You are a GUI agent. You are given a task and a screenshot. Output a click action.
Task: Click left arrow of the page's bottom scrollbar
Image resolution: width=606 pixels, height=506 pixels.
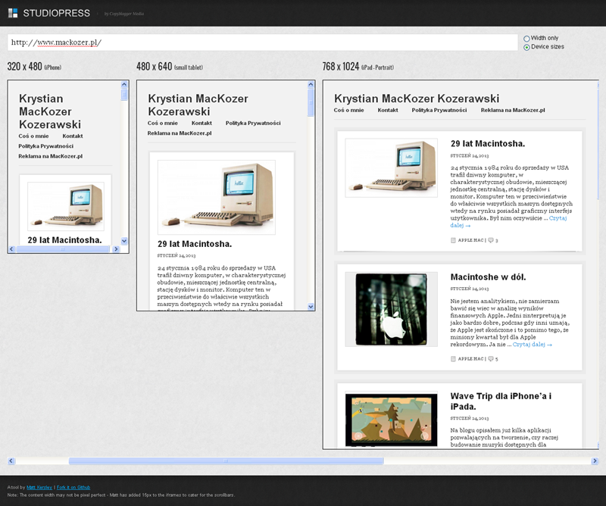tap(11, 461)
